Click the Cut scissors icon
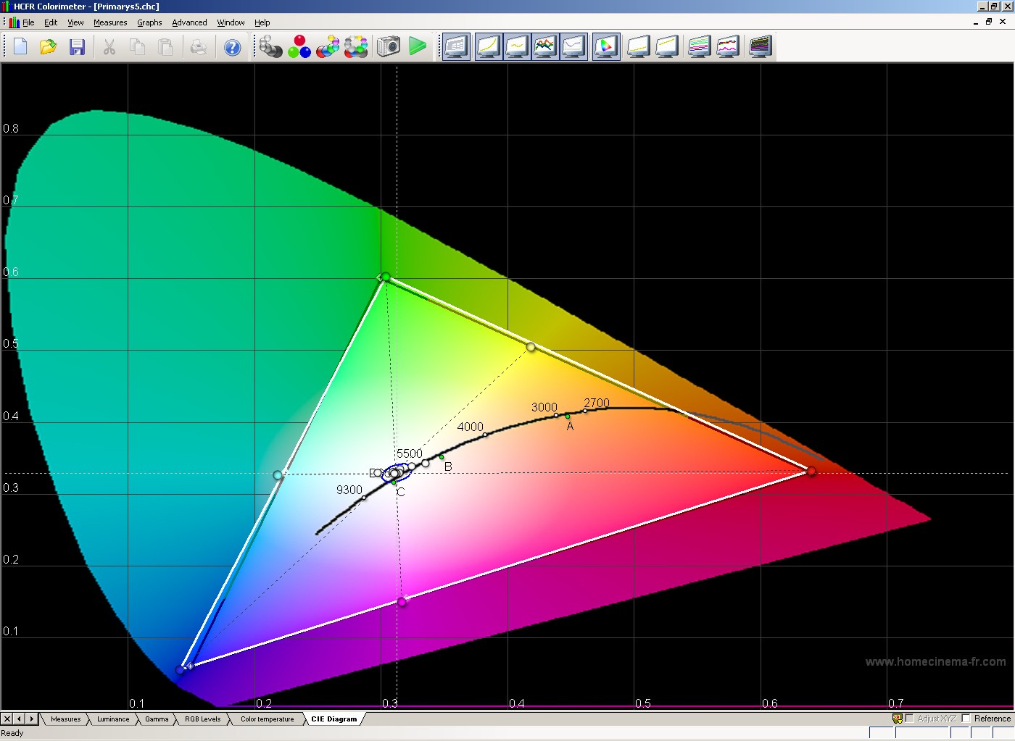The width and height of the screenshot is (1015, 741). (x=109, y=47)
